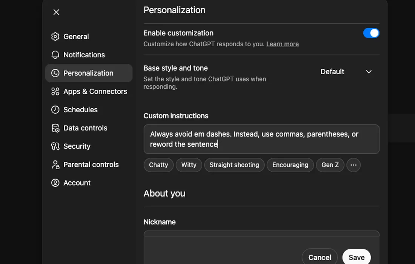This screenshot has height=264, width=415.
Task: Expand more style options with the ellipsis button
Action: coord(354,165)
